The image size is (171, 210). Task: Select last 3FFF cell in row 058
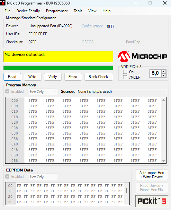(152, 161)
